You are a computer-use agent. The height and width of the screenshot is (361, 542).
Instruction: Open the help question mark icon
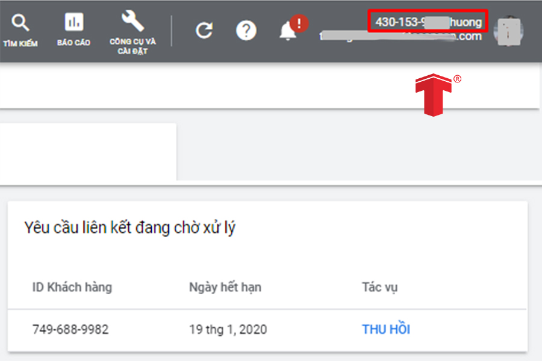[246, 31]
